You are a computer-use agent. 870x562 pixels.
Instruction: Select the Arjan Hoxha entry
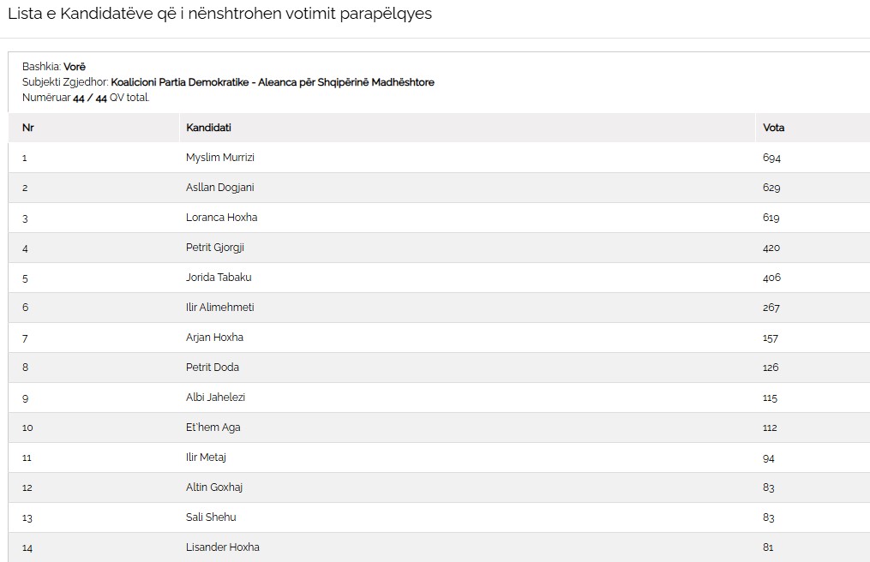tap(214, 338)
